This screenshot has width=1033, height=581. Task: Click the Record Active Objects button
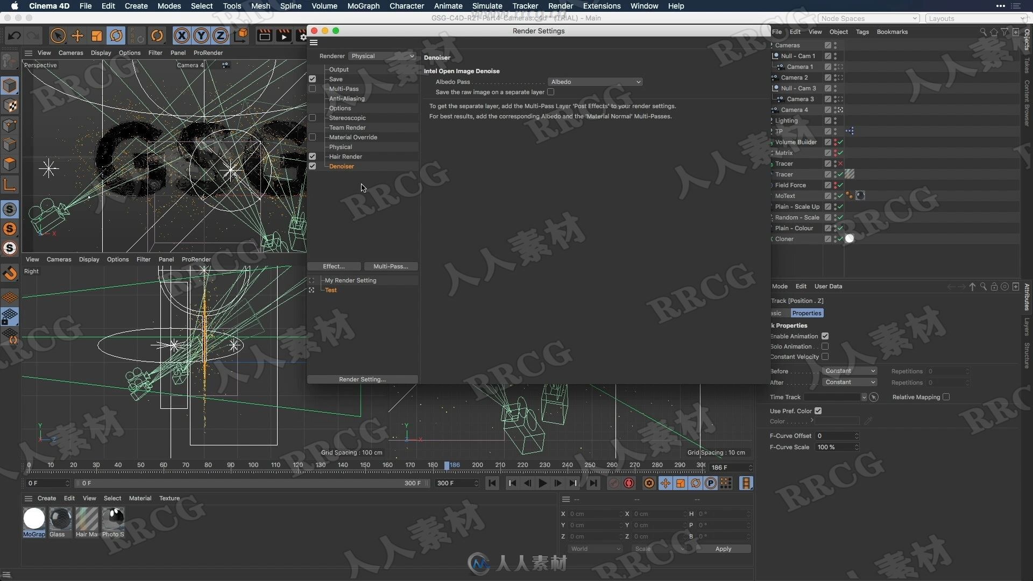click(613, 483)
